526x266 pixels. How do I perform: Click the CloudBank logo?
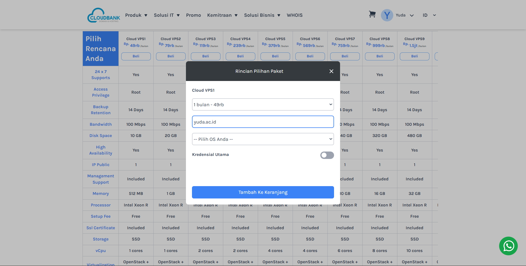(104, 15)
